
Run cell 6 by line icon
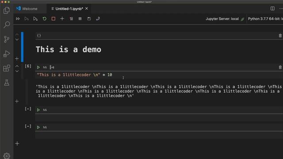click(x=52, y=68)
